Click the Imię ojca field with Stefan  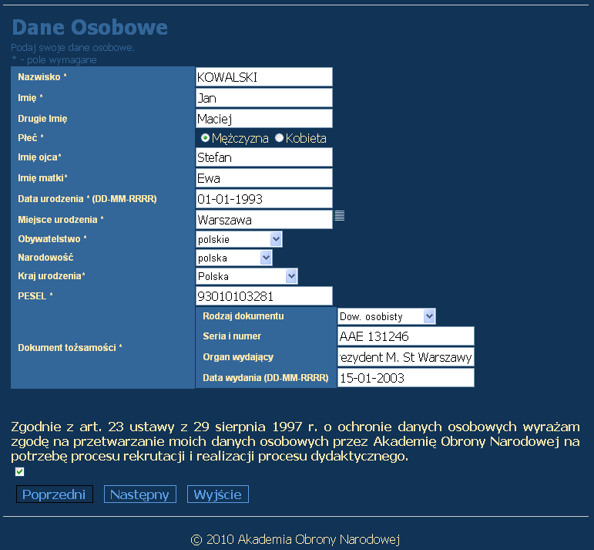(264, 157)
